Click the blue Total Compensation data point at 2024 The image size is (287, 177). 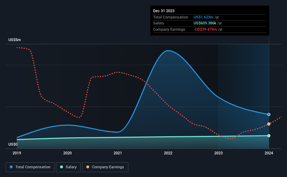(269, 115)
